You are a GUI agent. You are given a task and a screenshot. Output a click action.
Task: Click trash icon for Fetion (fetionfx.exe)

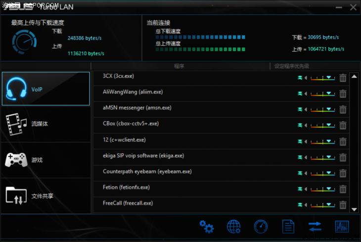pos(343,189)
